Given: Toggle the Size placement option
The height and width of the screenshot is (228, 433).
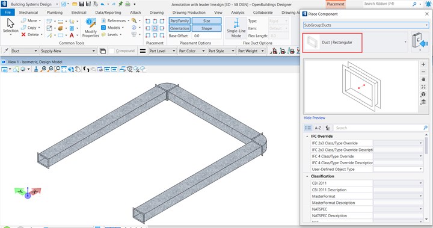Looking at the screenshot, I should (206, 20).
